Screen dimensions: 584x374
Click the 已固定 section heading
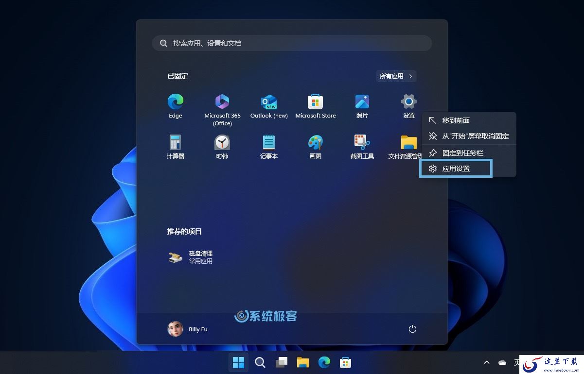tap(177, 76)
